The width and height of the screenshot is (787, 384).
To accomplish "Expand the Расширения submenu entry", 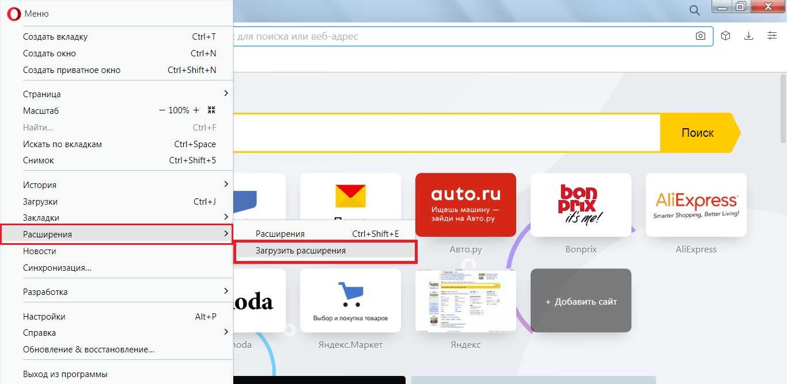I will 117,235.
